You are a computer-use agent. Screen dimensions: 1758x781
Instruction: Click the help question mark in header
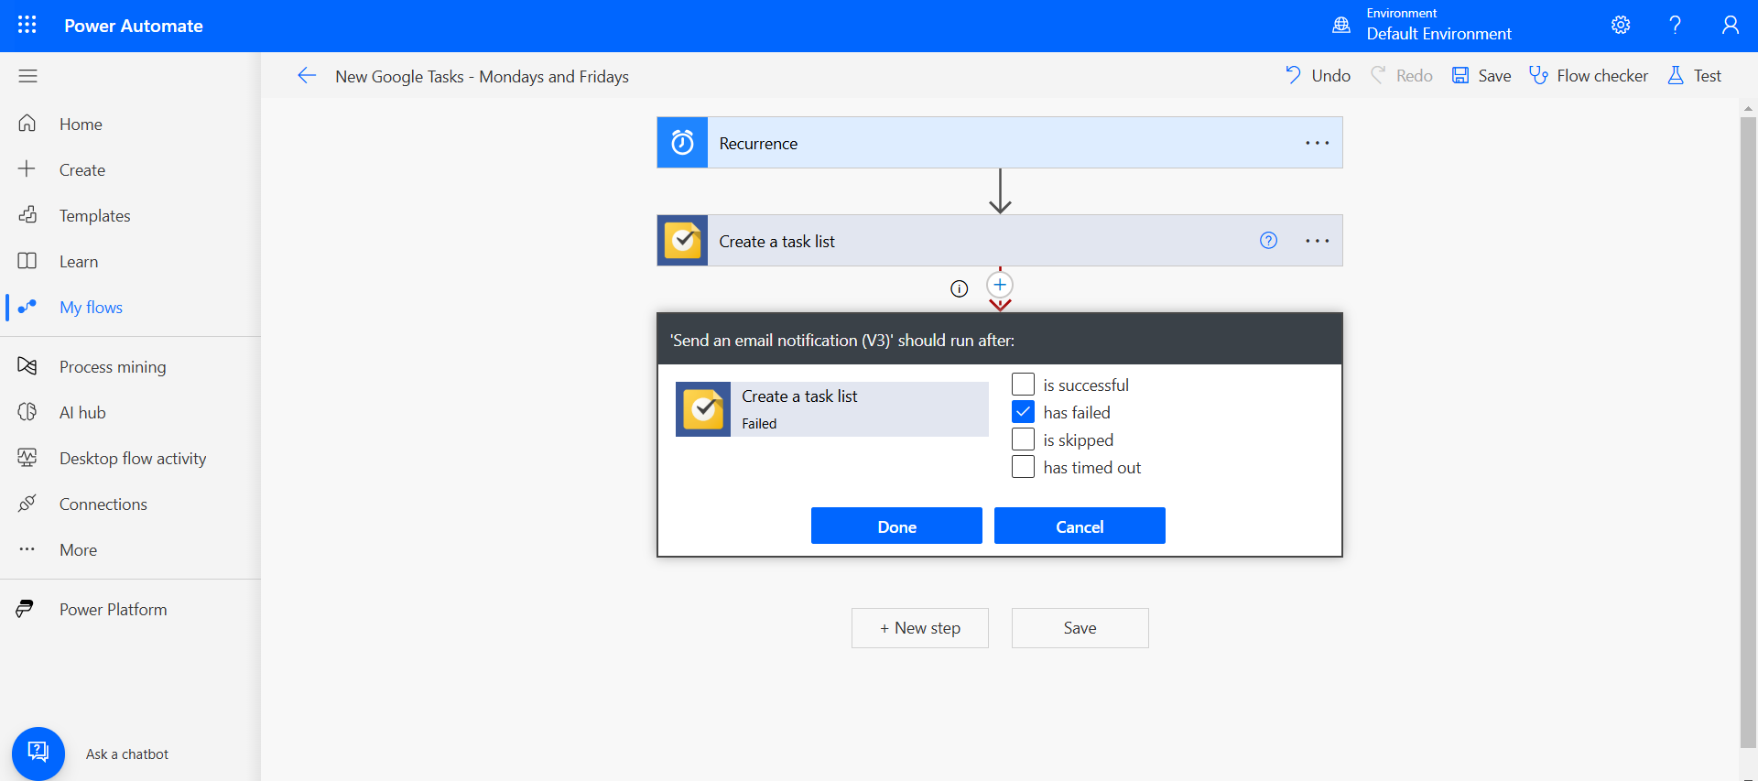1675,25
